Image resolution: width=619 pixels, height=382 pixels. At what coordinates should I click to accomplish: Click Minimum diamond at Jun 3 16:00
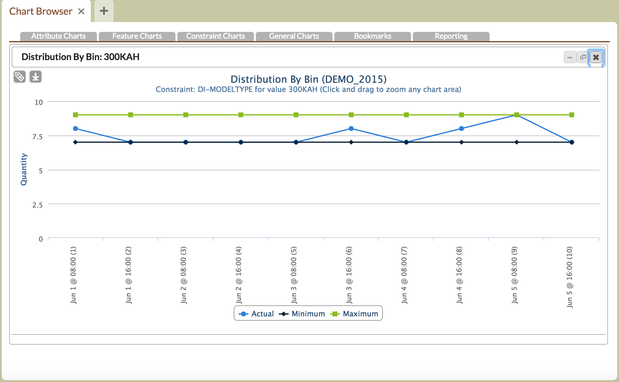[x=351, y=142]
